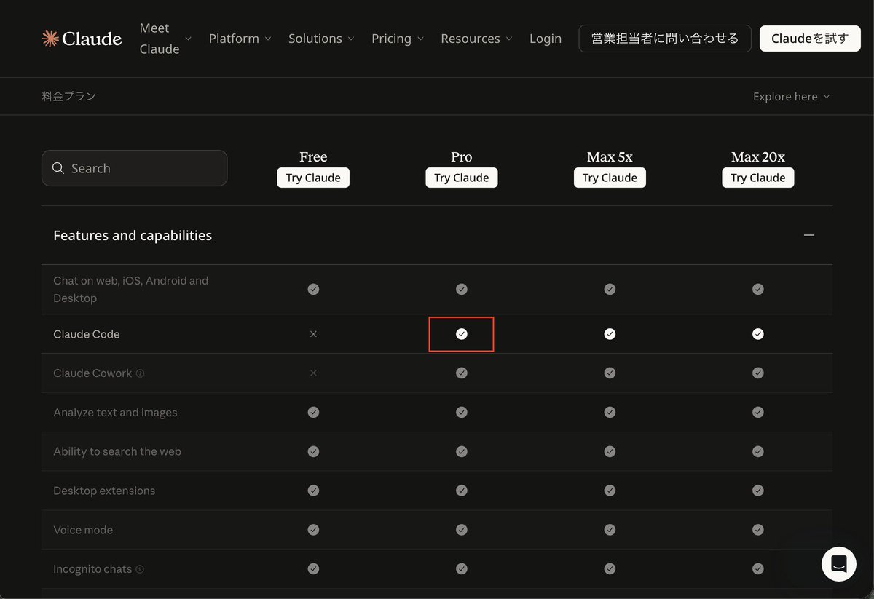Focus the Search input field
The image size is (874, 599).
tap(135, 168)
